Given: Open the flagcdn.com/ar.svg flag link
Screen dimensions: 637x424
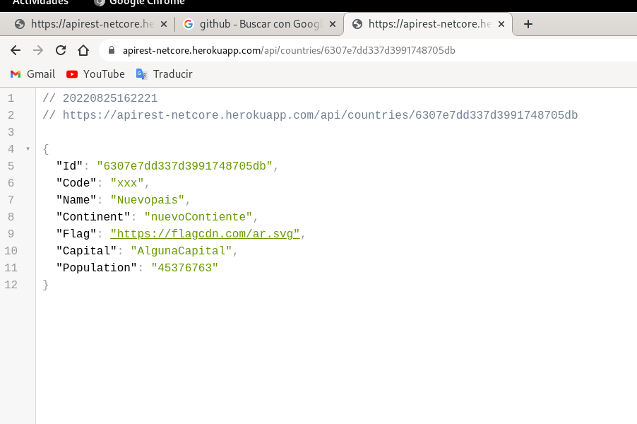Looking at the screenshot, I should click(205, 234).
